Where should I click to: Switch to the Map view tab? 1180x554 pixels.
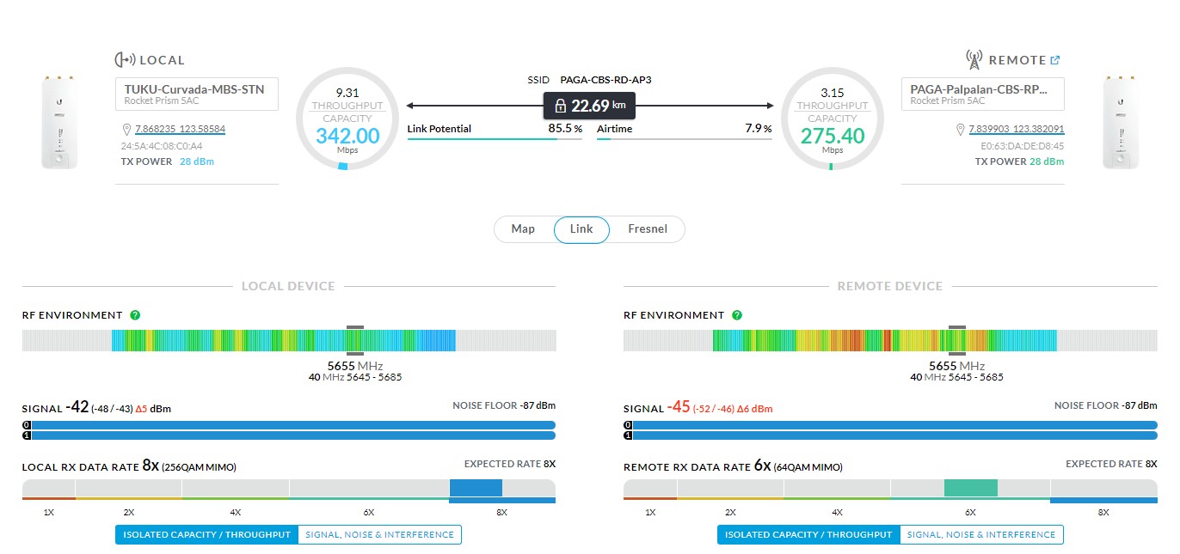coord(523,229)
